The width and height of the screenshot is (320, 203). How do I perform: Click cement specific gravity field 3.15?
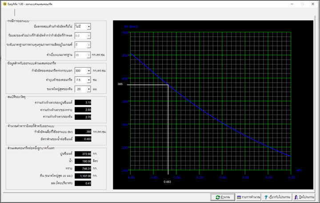coord(83,102)
